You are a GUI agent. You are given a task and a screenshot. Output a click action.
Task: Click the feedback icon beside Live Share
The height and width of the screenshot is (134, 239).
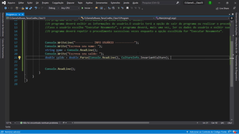(x=235, y=8)
